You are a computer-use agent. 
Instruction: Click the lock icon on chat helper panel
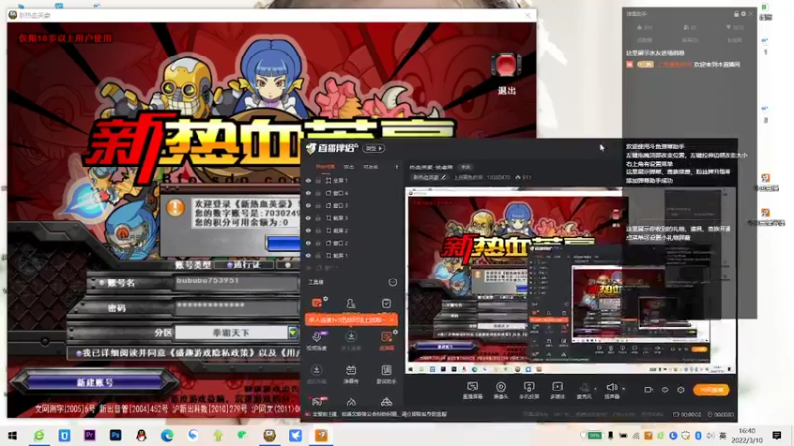point(736,14)
